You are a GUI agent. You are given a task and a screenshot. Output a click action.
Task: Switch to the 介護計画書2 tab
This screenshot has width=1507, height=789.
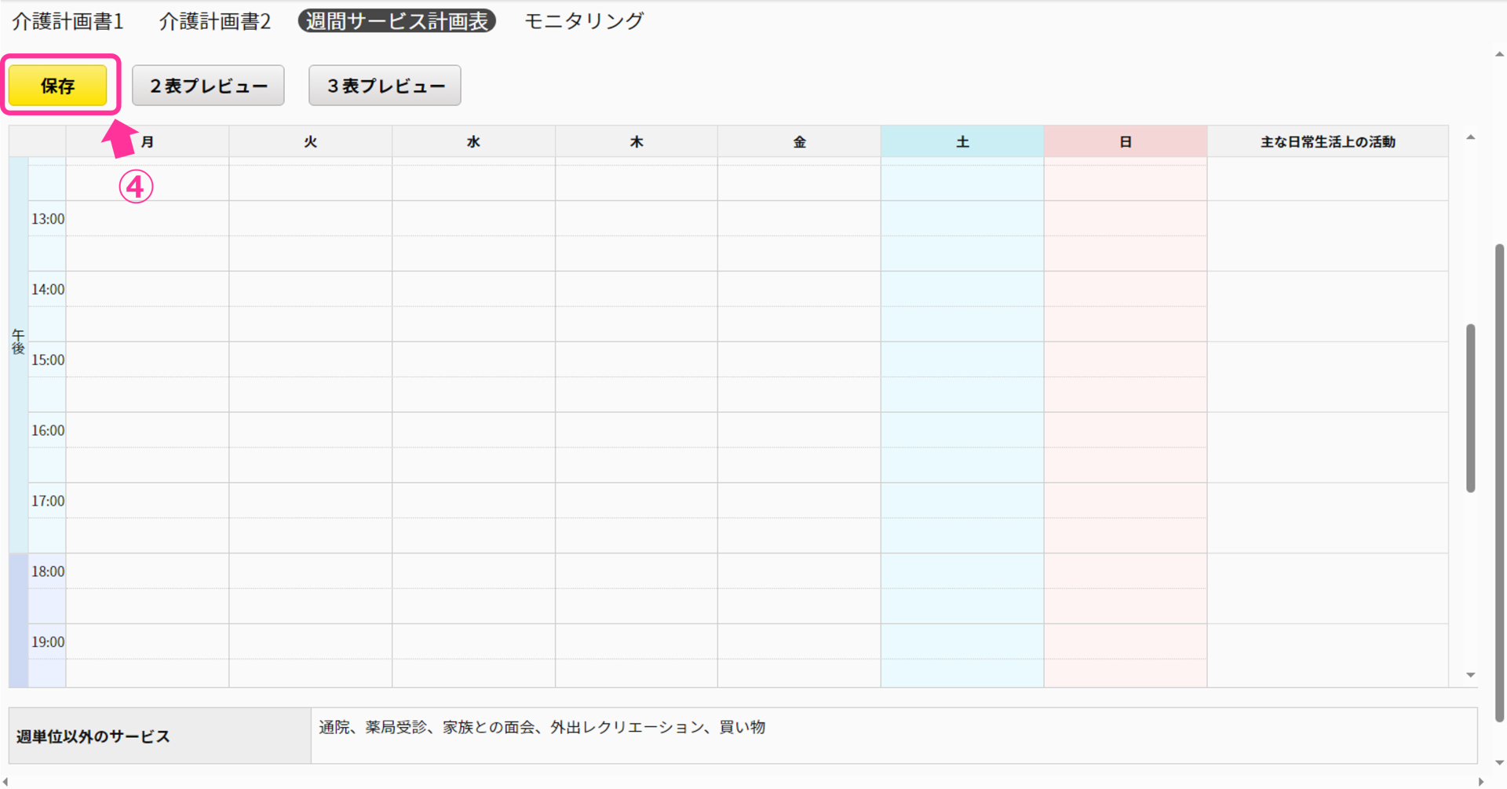click(214, 21)
